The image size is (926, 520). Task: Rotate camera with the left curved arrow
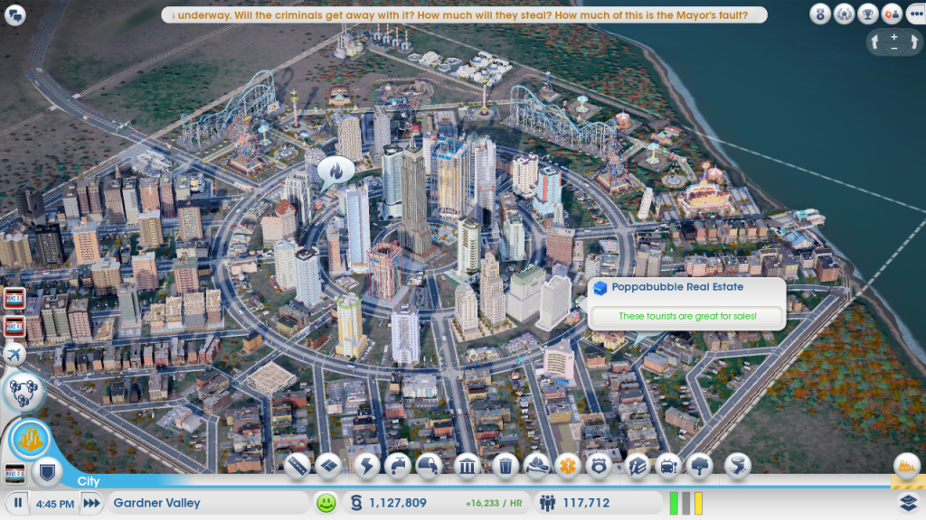874,42
